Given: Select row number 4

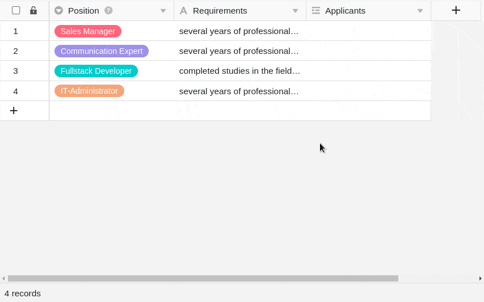Looking at the screenshot, I should 16,91.
